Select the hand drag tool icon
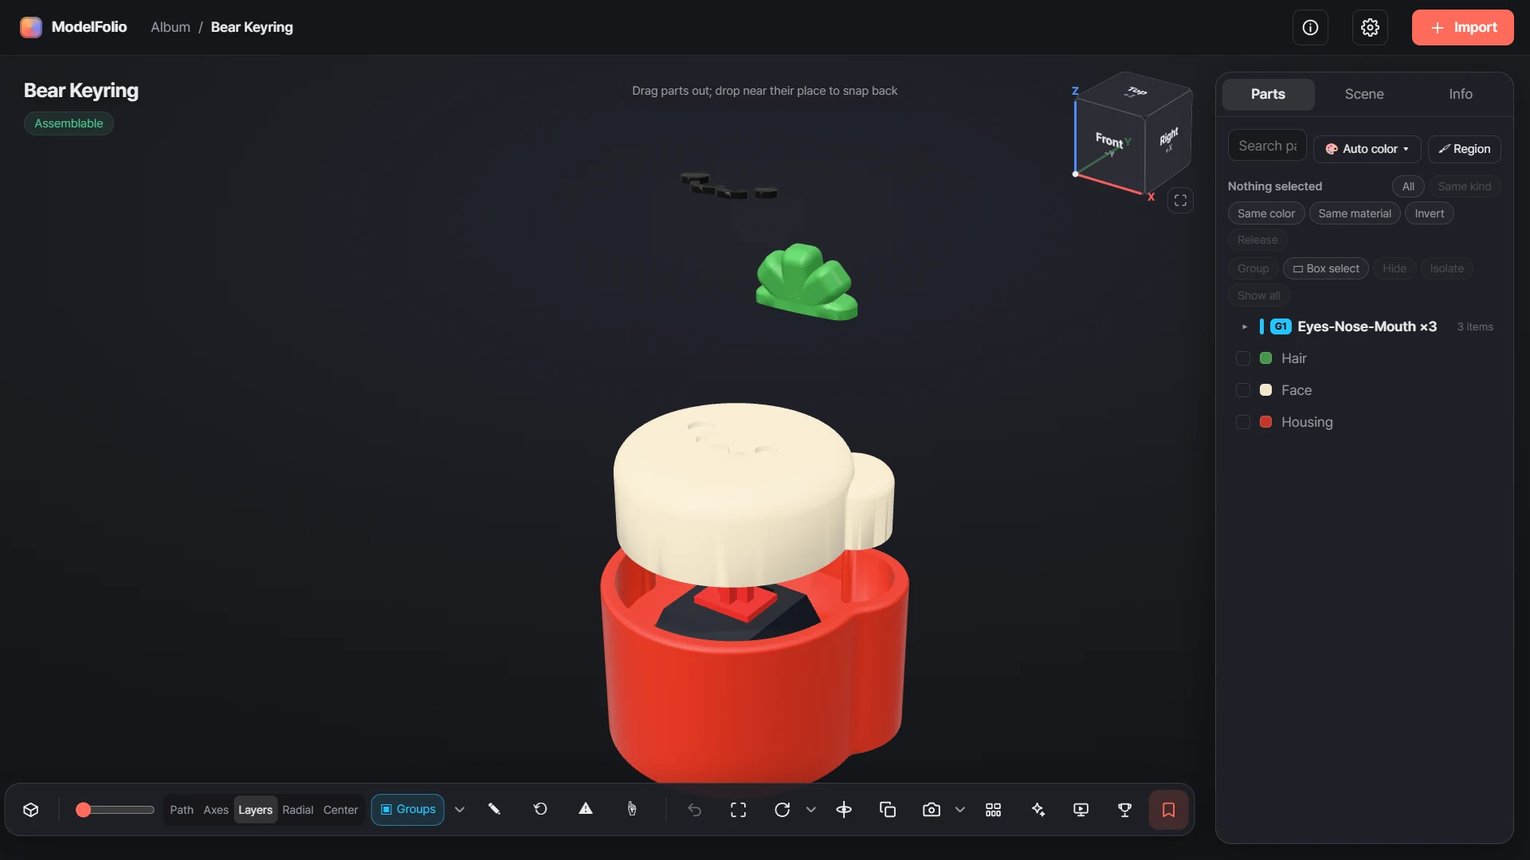The height and width of the screenshot is (860, 1530). (632, 809)
